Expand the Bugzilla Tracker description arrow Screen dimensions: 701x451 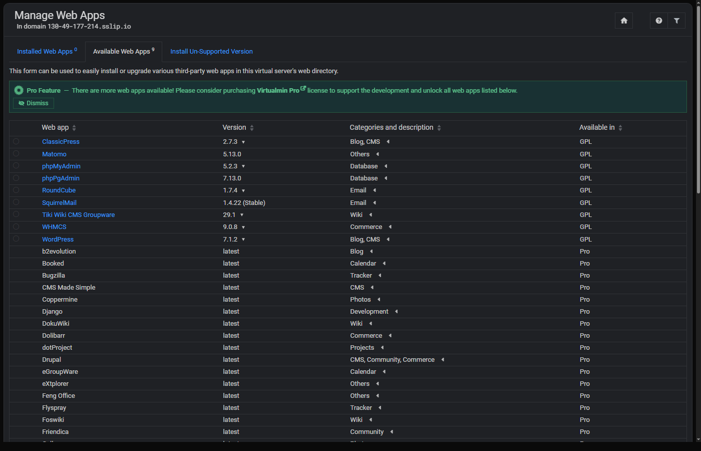click(x=380, y=276)
